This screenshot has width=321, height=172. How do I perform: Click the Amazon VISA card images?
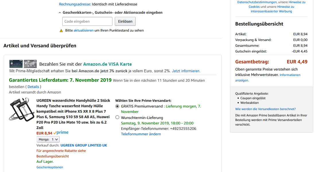click(x=23, y=64)
